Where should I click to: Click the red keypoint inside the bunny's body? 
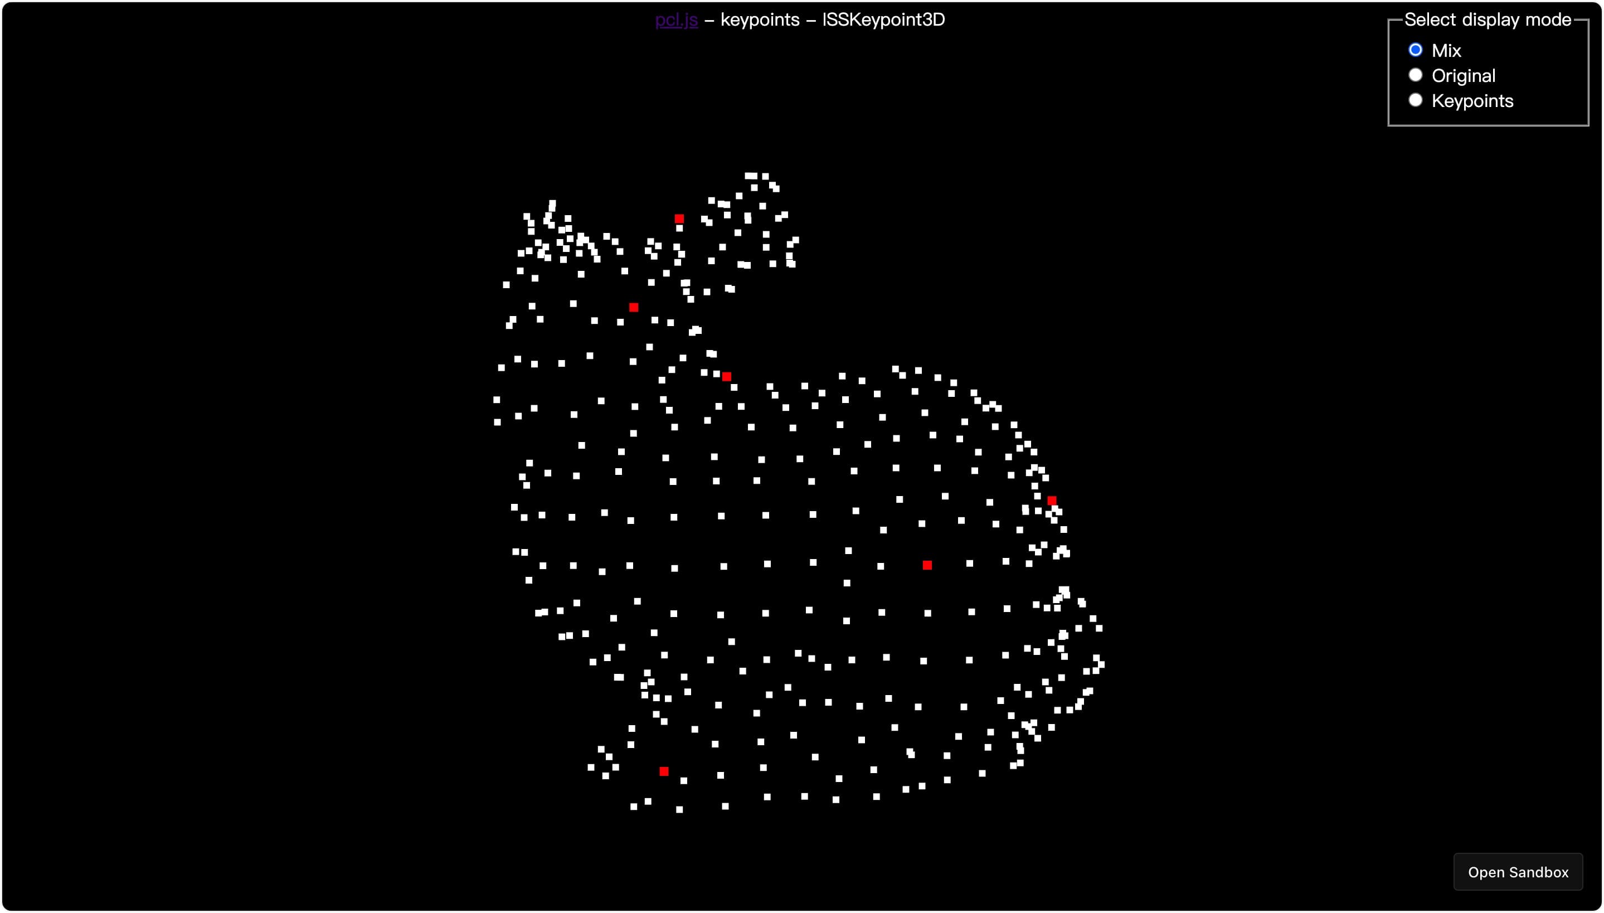click(927, 565)
